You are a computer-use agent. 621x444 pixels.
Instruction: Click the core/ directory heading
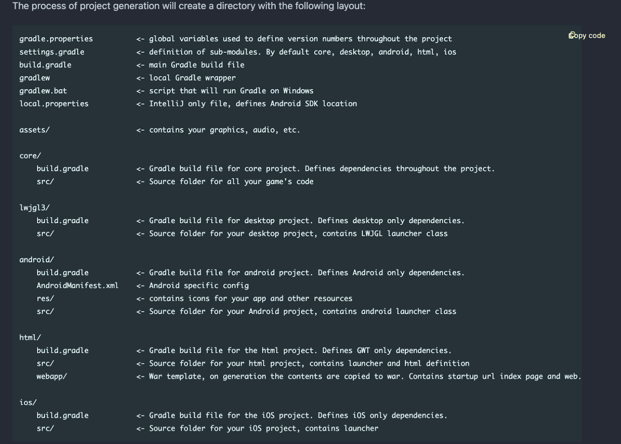(30, 156)
